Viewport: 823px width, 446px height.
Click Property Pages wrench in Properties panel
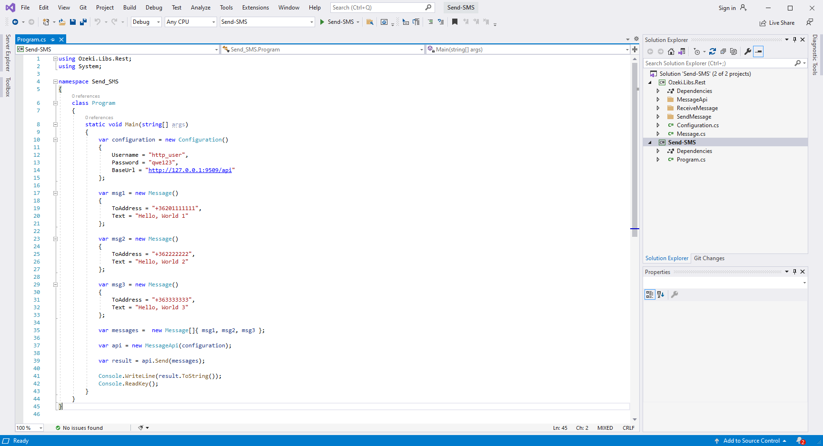[674, 294]
